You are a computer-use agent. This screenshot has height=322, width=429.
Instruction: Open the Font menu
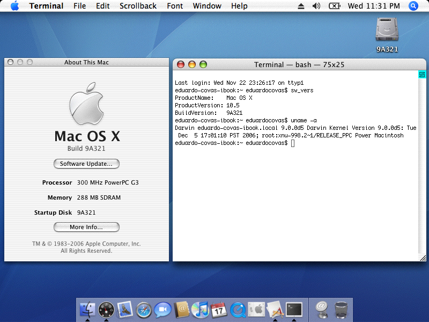(x=175, y=6)
